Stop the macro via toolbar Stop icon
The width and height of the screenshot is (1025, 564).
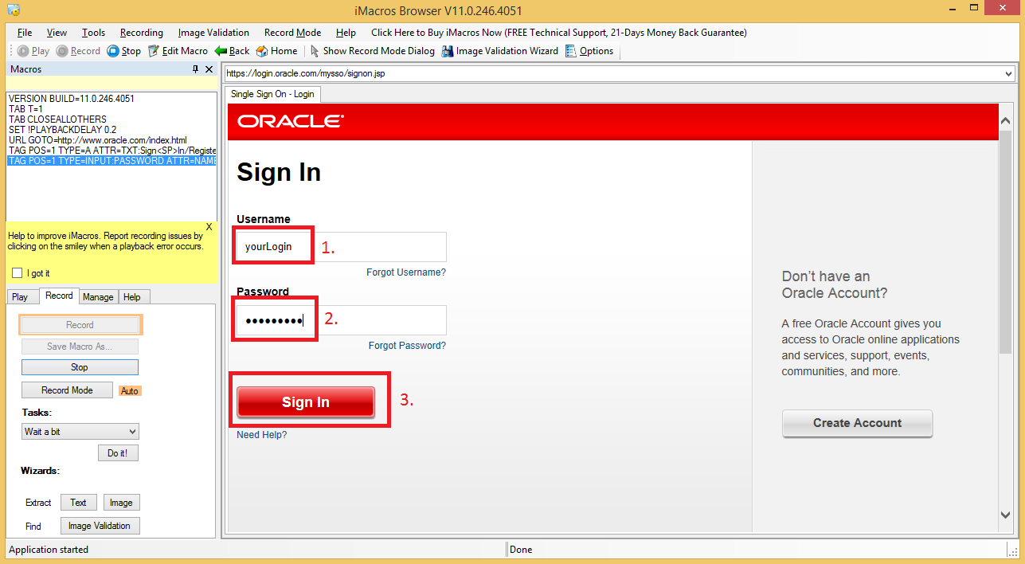[124, 51]
